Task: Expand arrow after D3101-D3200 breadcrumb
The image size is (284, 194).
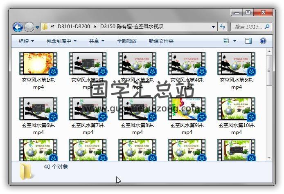Action: (x=95, y=27)
